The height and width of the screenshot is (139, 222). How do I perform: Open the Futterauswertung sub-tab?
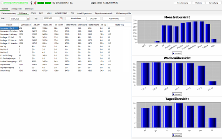[x=8, y=13]
